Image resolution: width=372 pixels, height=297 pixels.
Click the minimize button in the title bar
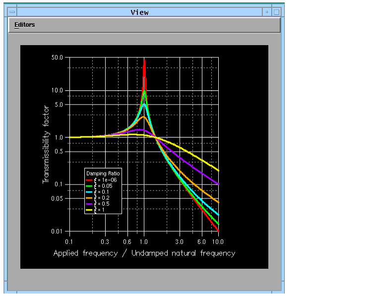point(267,12)
